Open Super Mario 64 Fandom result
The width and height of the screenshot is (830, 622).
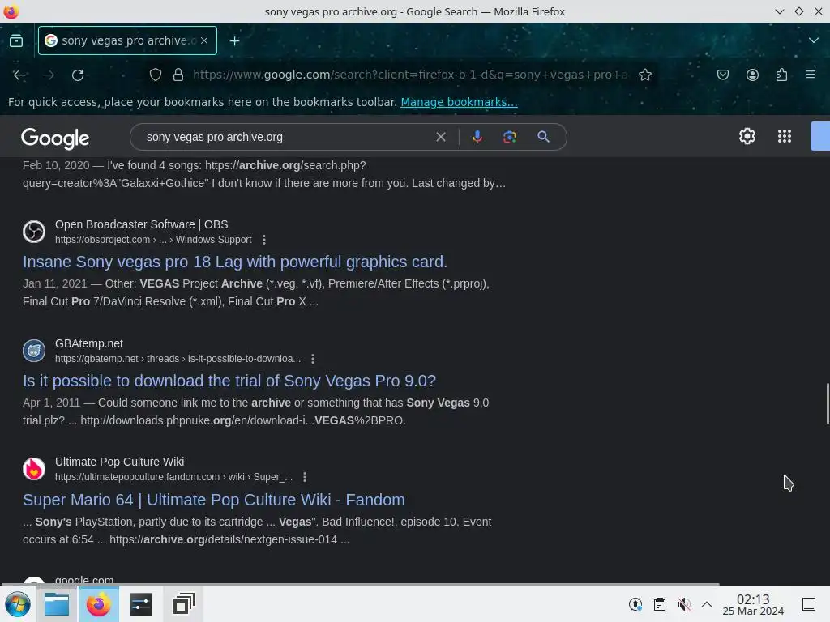point(214,500)
